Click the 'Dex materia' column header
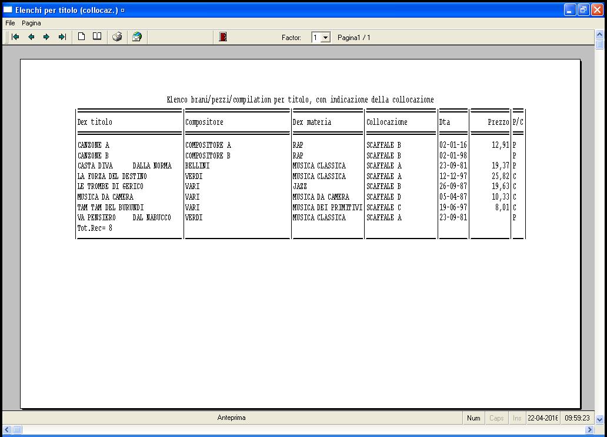 pos(312,122)
